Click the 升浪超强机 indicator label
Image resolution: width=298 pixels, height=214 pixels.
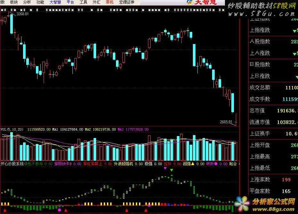click(123, 164)
